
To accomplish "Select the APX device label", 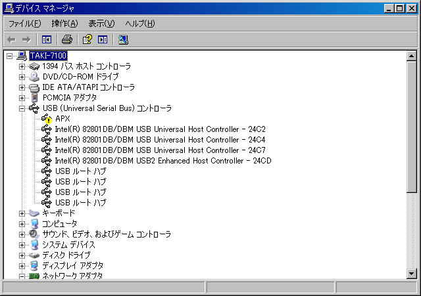I will coord(62,119).
